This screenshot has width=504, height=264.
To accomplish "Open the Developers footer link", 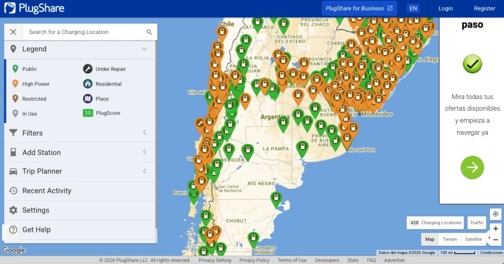I will [x=327, y=260].
